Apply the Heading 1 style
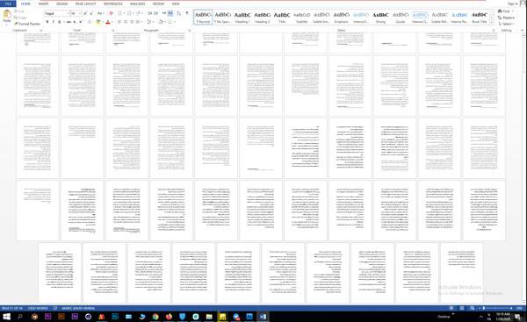 click(x=242, y=18)
